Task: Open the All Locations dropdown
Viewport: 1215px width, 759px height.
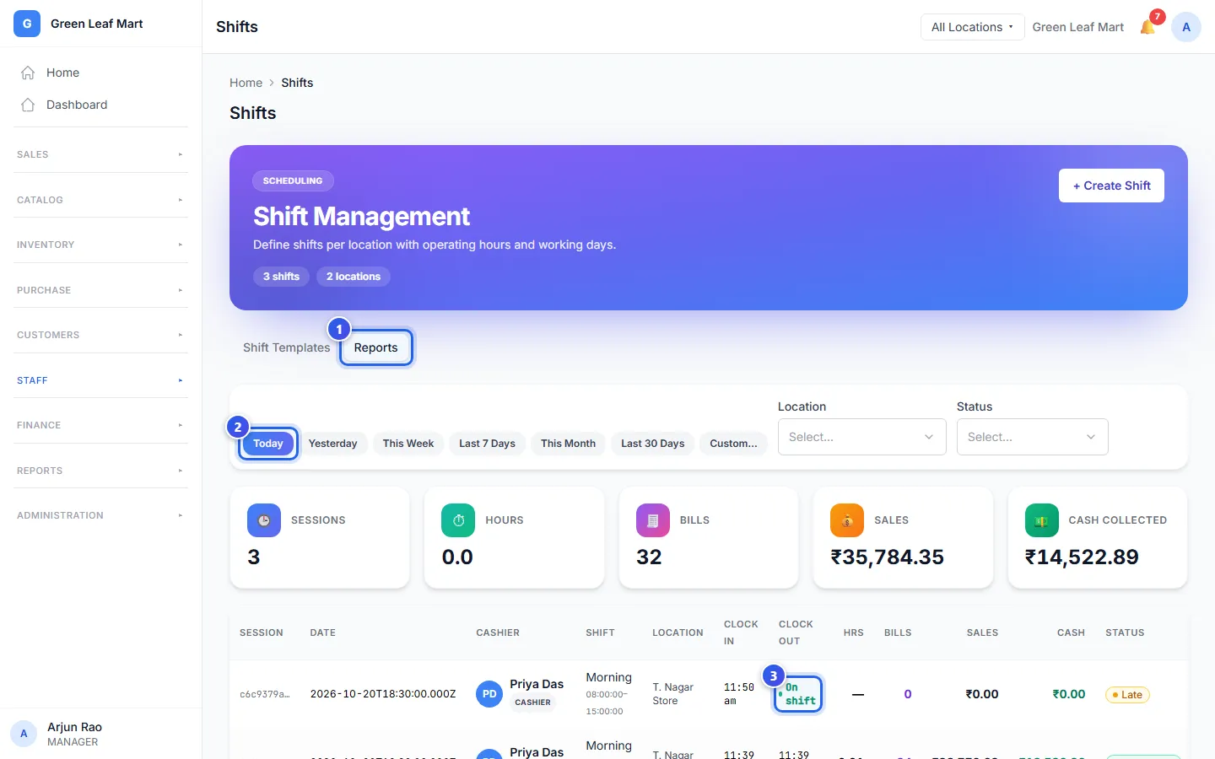Action: 972,27
